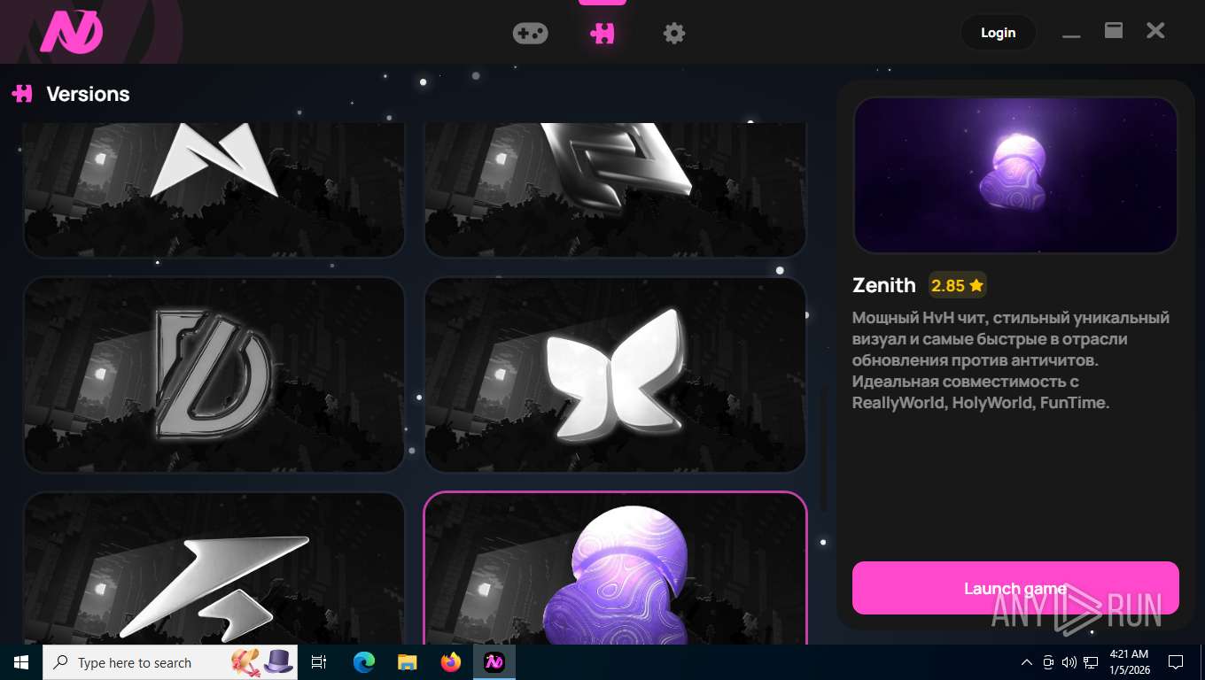Click the Zenith preview banner image
The width and height of the screenshot is (1205, 680).
(1015, 175)
